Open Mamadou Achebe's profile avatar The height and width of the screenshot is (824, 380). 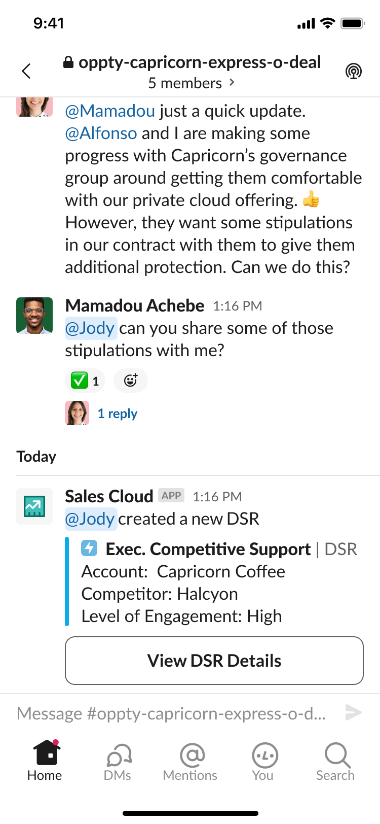(x=34, y=315)
